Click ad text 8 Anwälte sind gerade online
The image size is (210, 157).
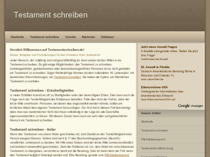170,53
